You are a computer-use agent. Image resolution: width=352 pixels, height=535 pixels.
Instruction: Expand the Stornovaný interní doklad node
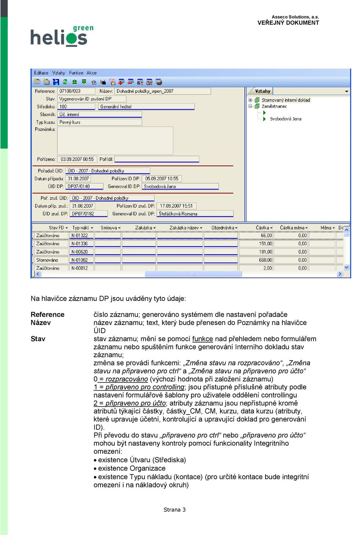click(250, 100)
